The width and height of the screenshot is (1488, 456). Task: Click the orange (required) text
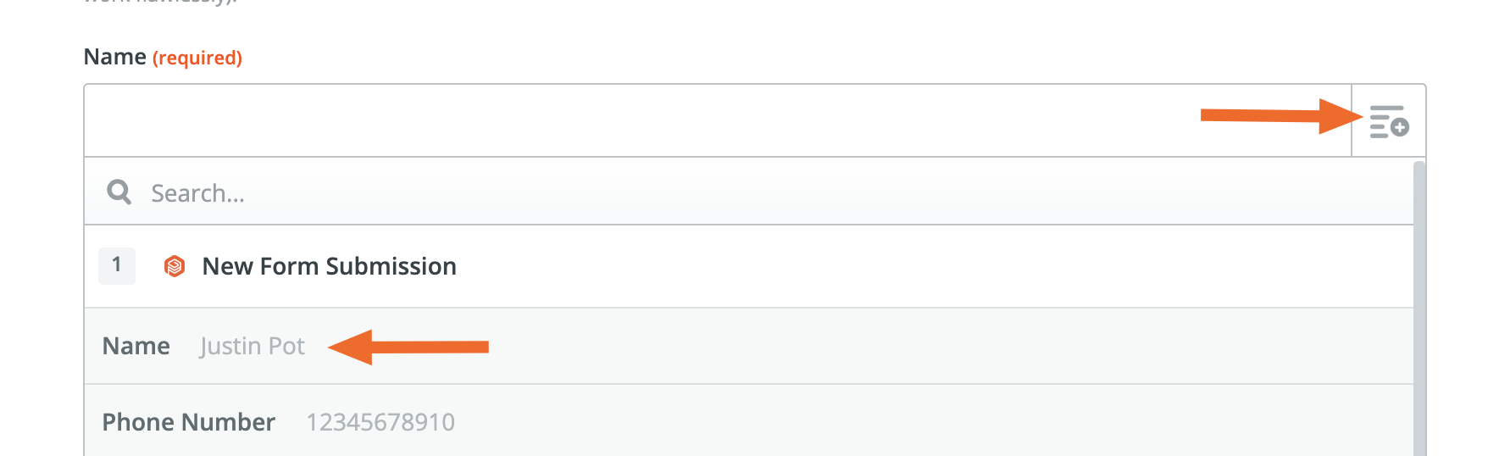tap(197, 58)
